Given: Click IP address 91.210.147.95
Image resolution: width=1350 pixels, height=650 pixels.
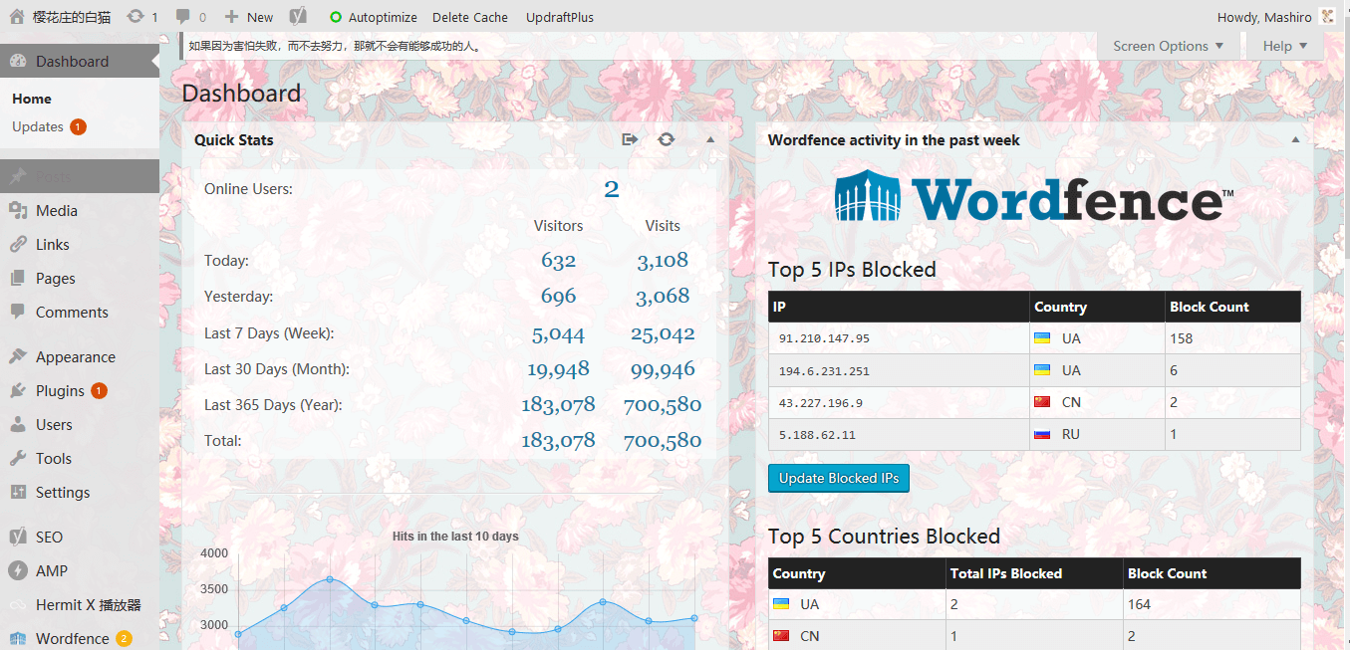Looking at the screenshot, I should [824, 338].
